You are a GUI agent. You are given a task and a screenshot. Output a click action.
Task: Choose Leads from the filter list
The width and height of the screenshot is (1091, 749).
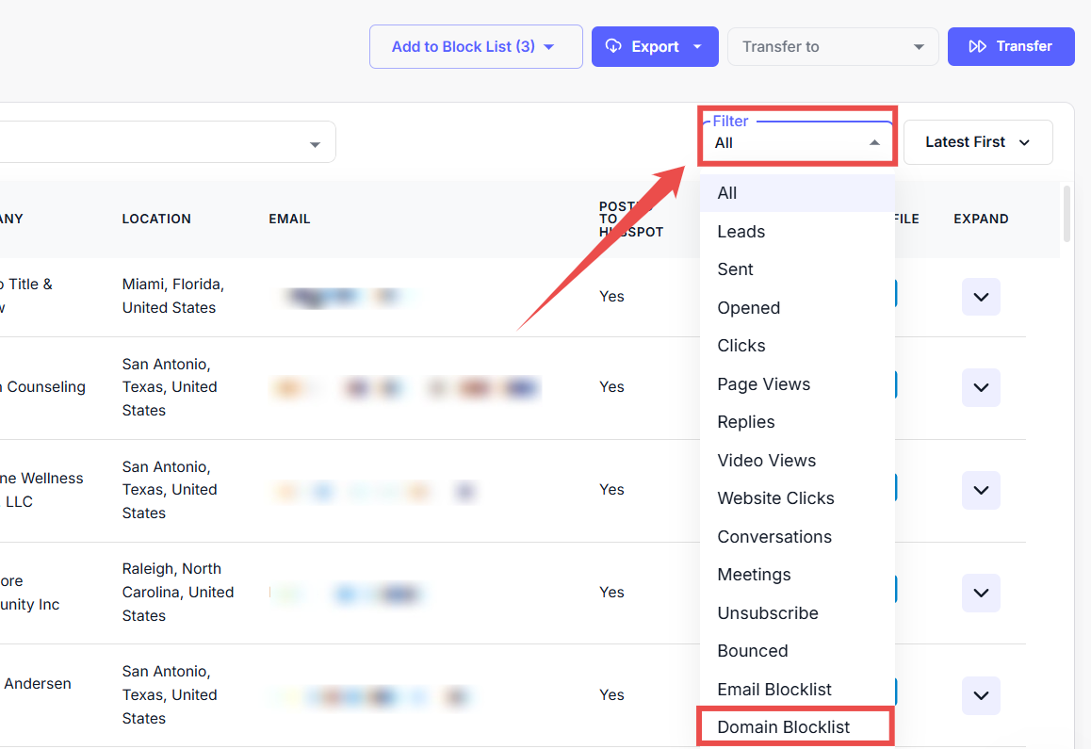coord(741,232)
